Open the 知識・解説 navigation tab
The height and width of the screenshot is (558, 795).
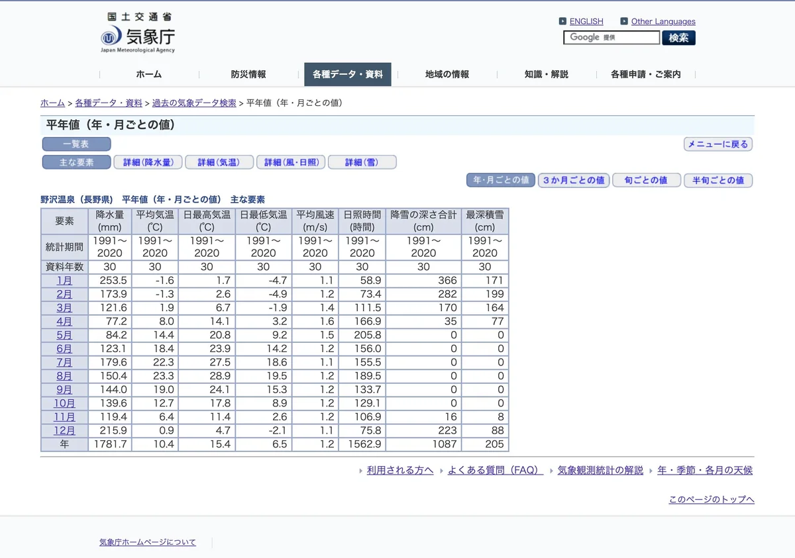(547, 74)
